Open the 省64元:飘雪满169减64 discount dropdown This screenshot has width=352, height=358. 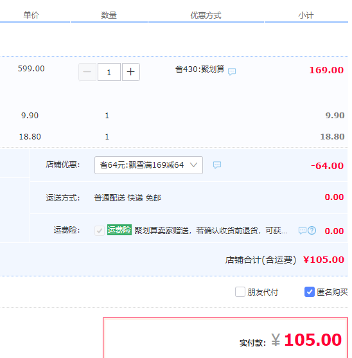click(148, 165)
